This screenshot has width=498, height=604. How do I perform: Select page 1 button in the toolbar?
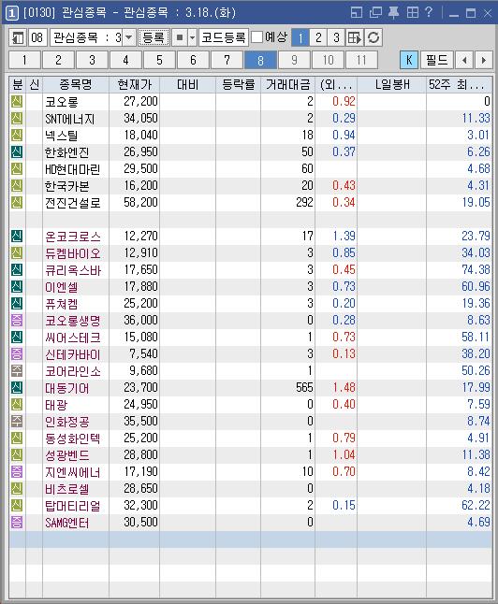pos(300,37)
